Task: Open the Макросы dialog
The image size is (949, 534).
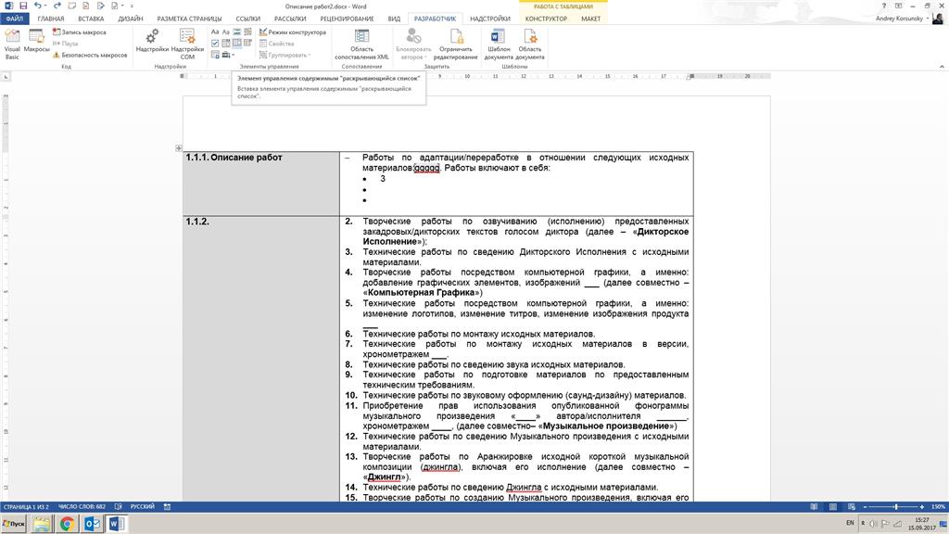Action: [36, 41]
